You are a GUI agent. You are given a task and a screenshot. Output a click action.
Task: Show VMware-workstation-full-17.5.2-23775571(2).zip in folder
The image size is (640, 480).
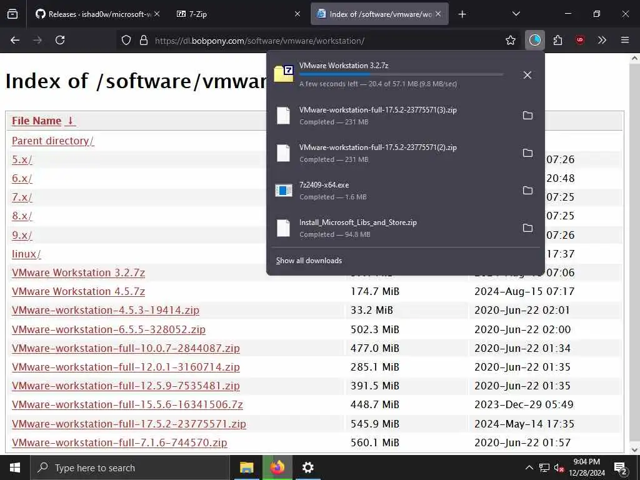tap(527, 153)
